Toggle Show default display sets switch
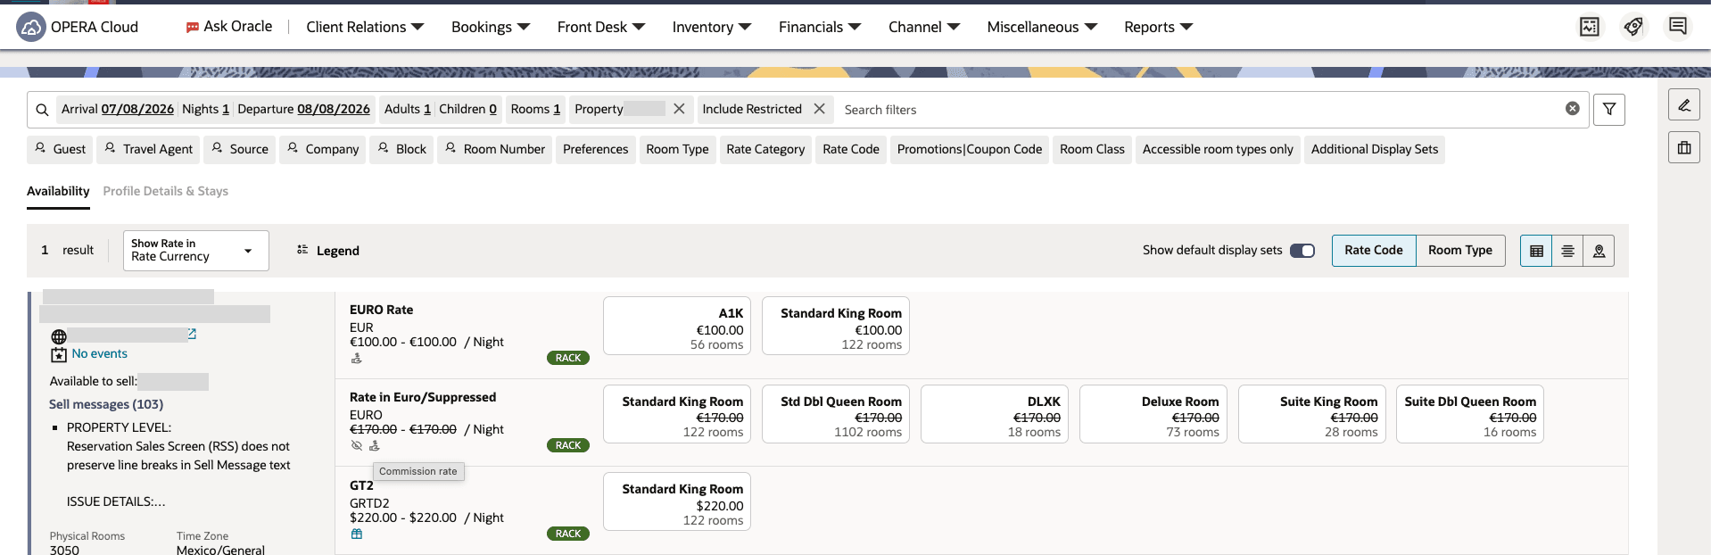This screenshot has width=1711, height=555. (x=1302, y=251)
